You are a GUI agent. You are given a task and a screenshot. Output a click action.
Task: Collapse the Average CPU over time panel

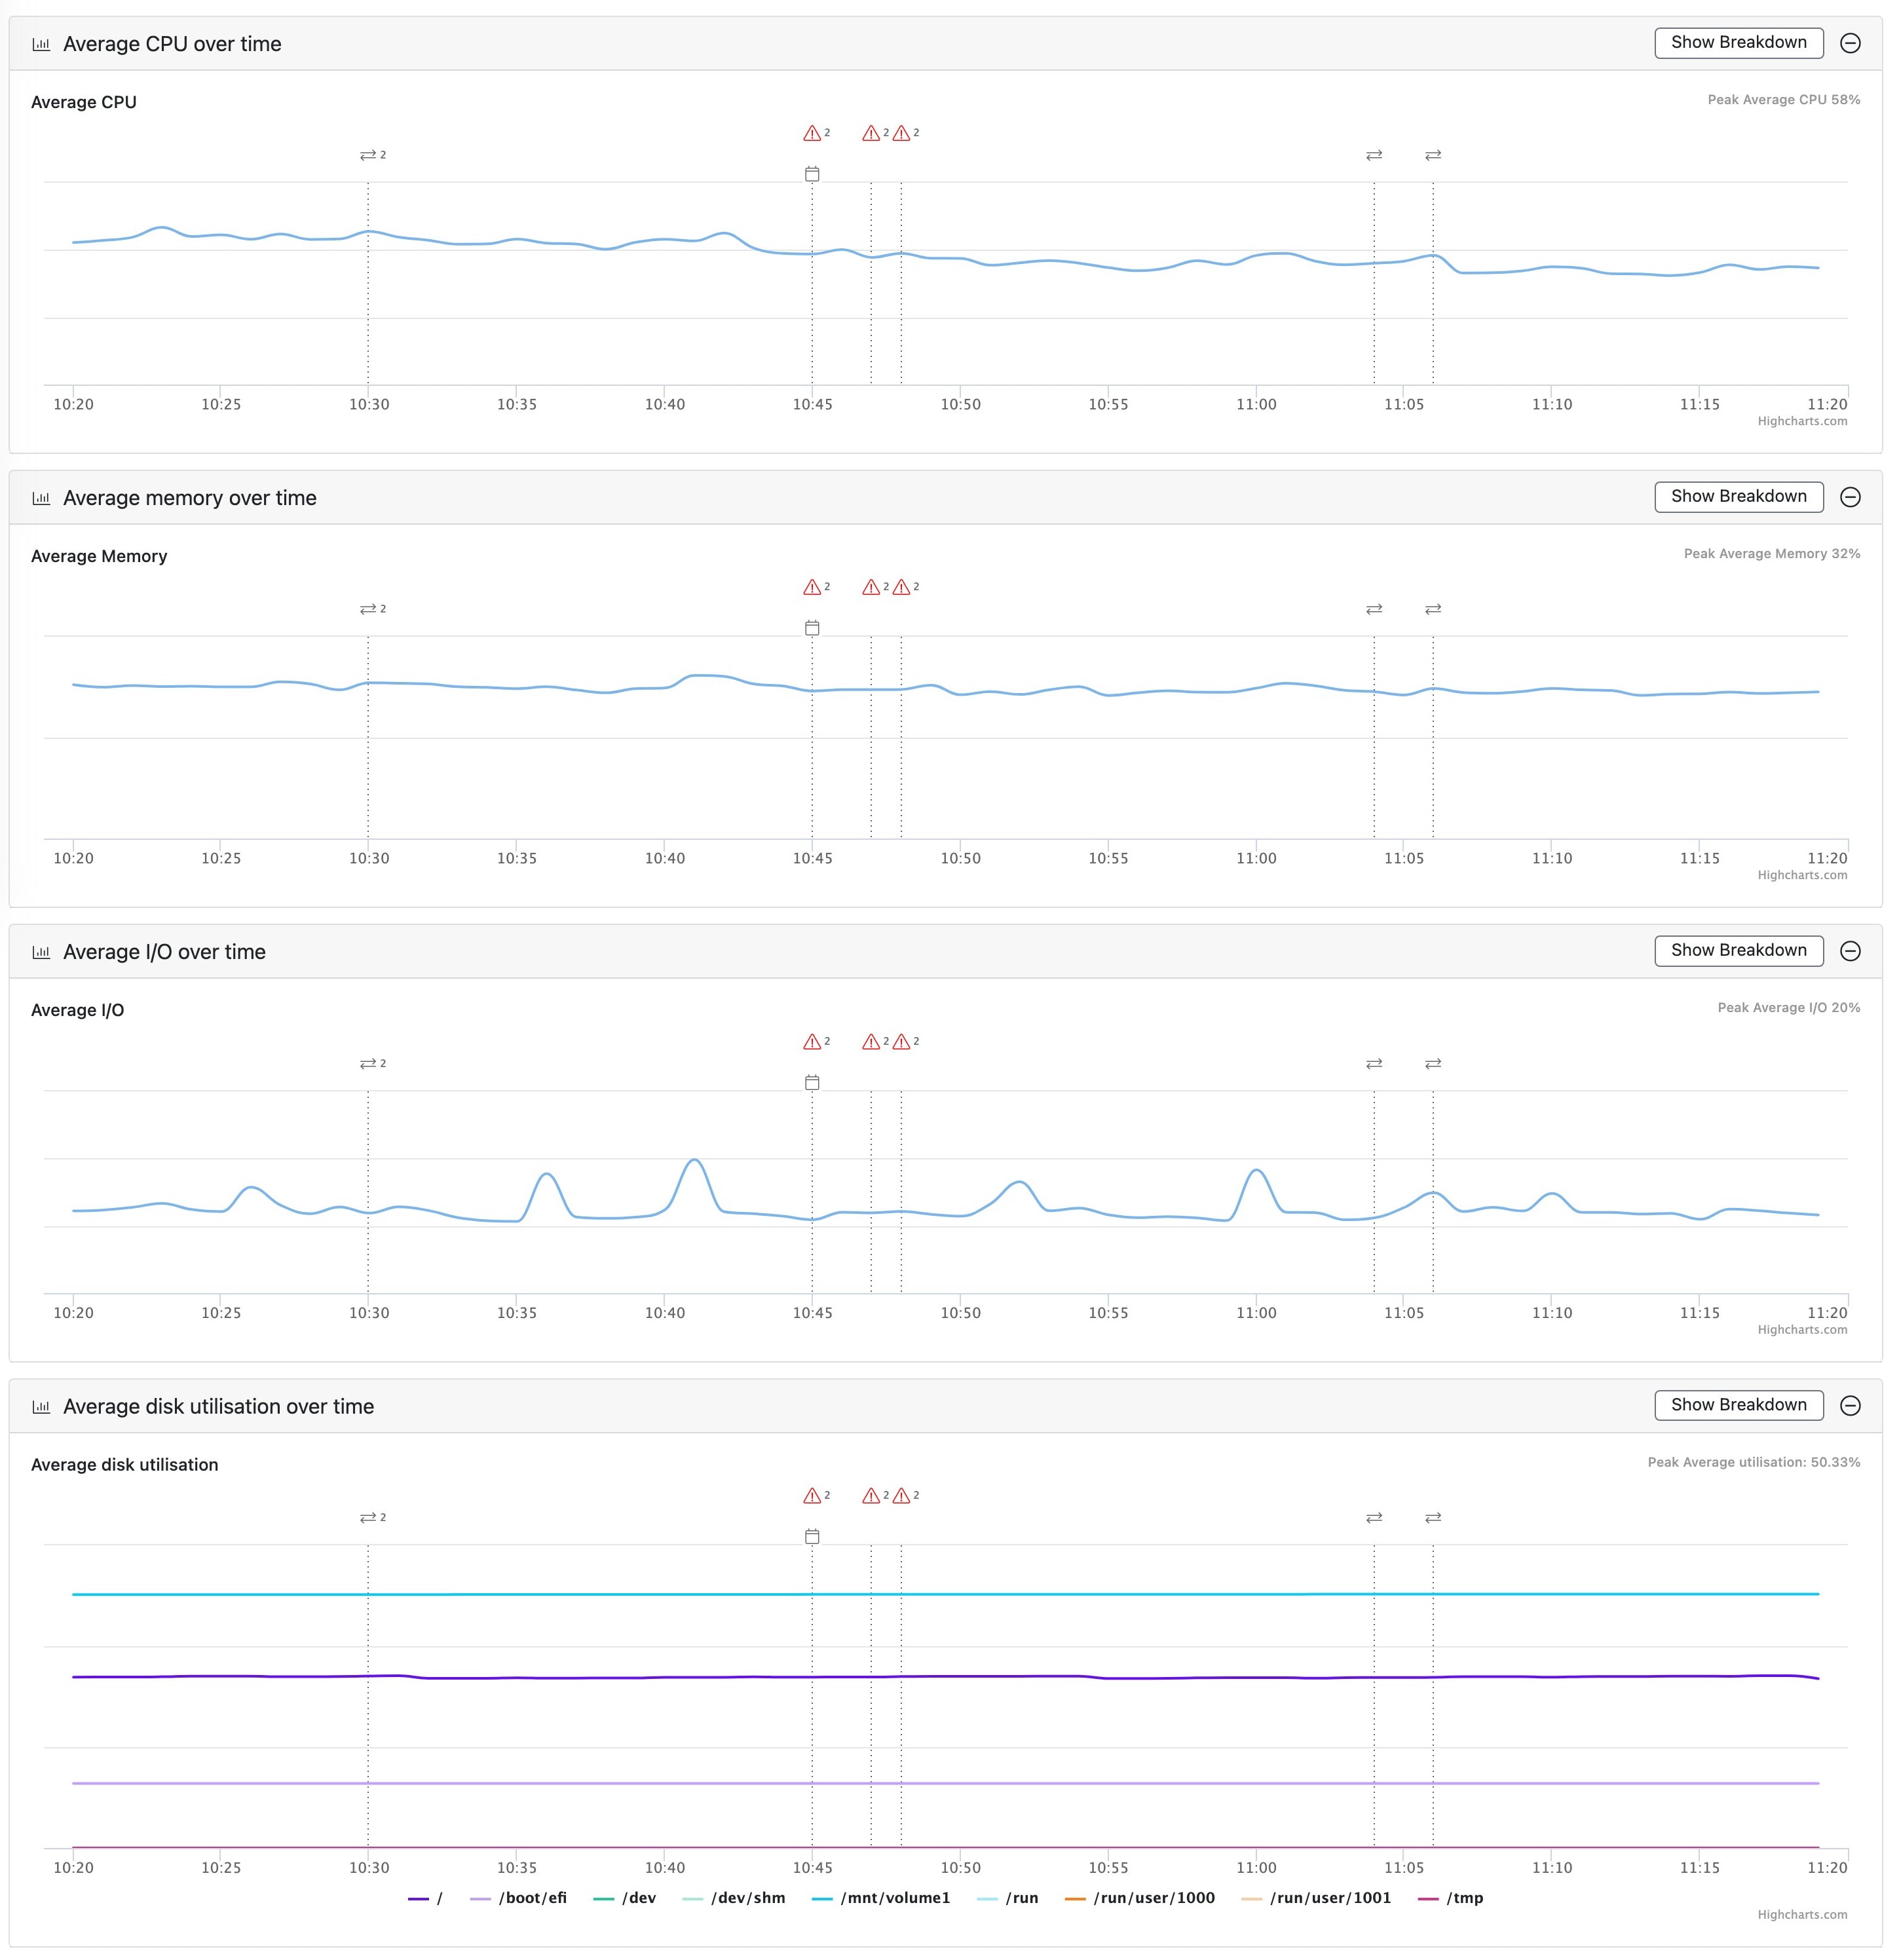pyautogui.click(x=1851, y=43)
